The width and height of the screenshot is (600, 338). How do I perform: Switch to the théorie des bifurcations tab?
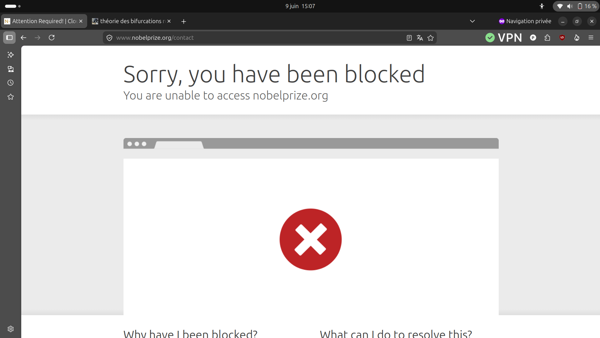131,21
